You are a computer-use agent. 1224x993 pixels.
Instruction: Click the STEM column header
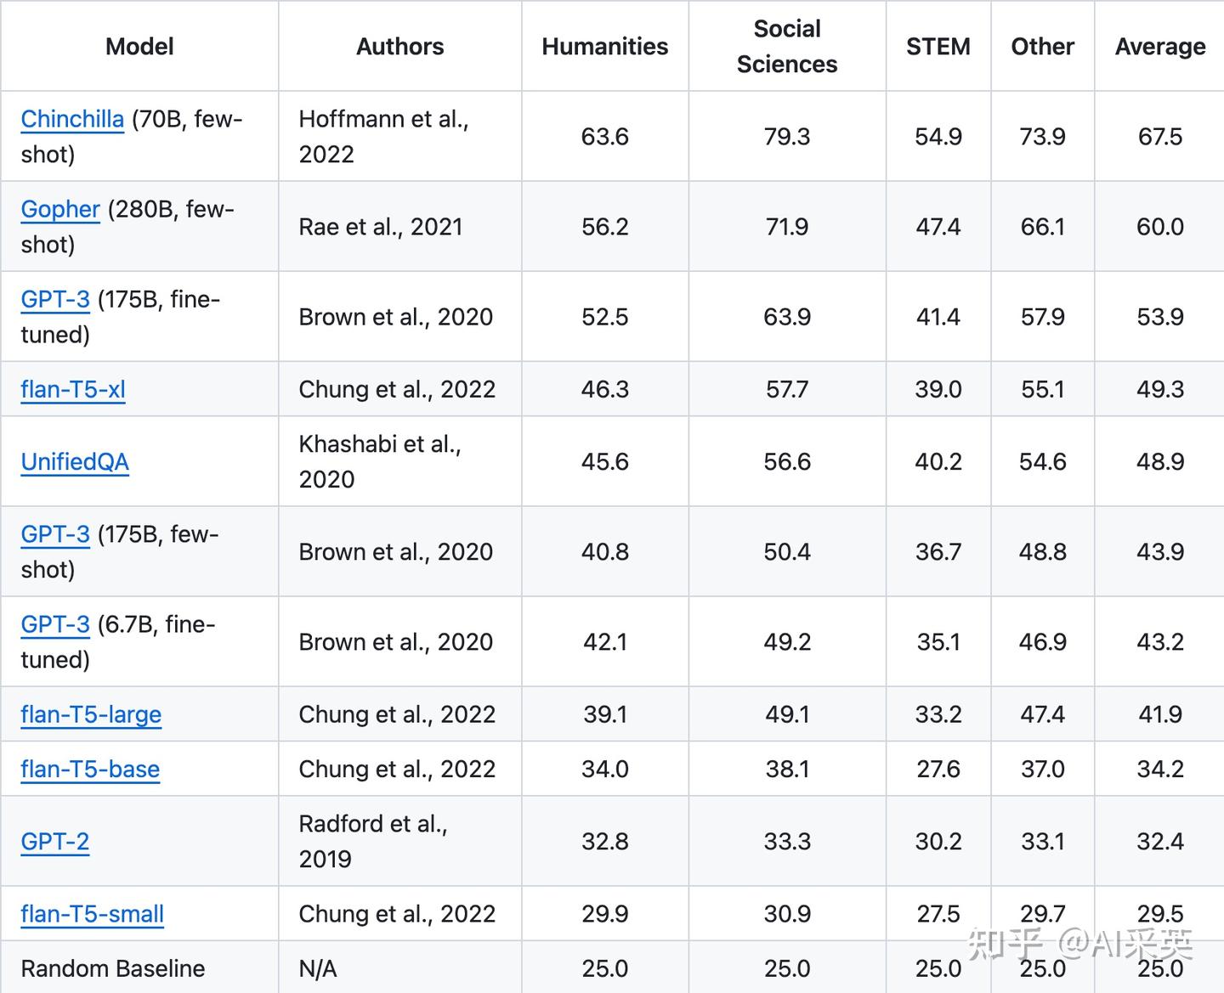pyautogui.click(x=938, y=47)
